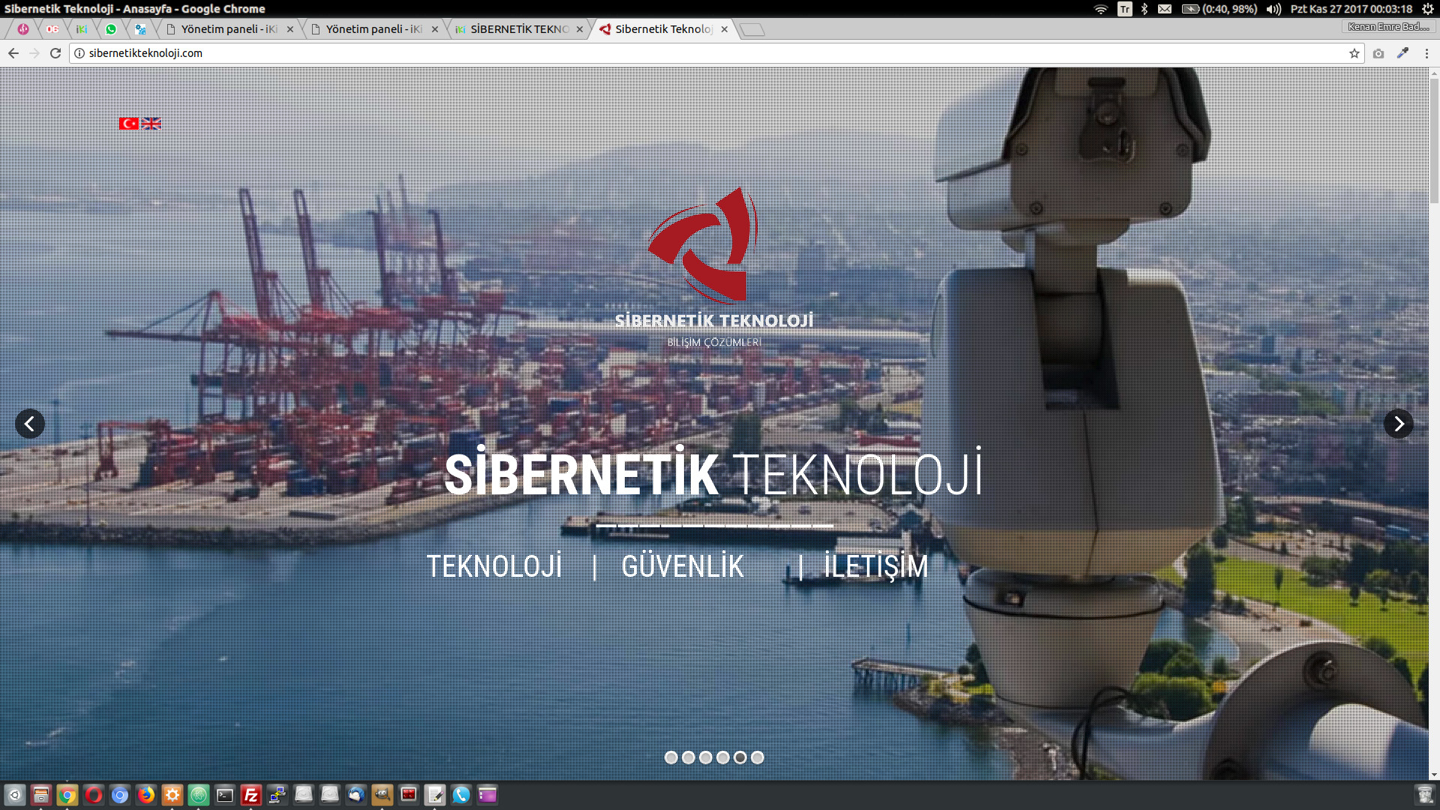Select the fifth slider dot
The height and width of the screenshot is (810, 1440).
click(x=740, y=757)
